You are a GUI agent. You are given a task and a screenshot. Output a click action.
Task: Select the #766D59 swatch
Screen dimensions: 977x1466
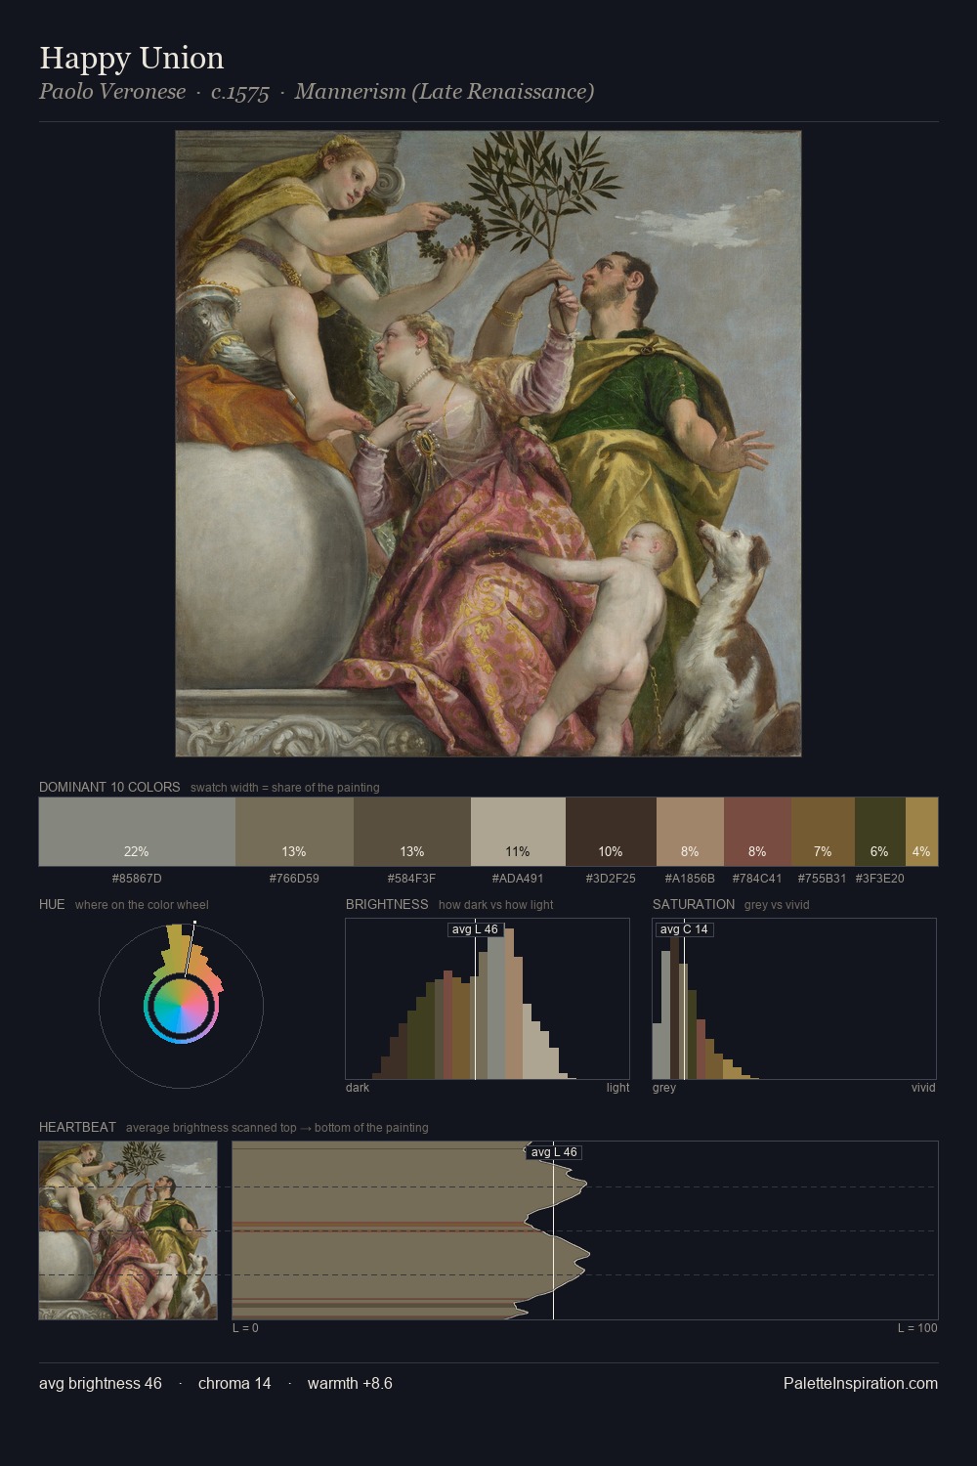click(x=294, y=832)
